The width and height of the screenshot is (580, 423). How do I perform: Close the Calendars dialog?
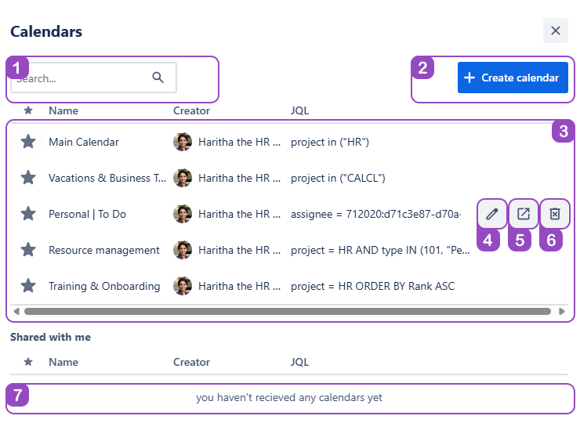pyautogui.click(x=555, y=31)
